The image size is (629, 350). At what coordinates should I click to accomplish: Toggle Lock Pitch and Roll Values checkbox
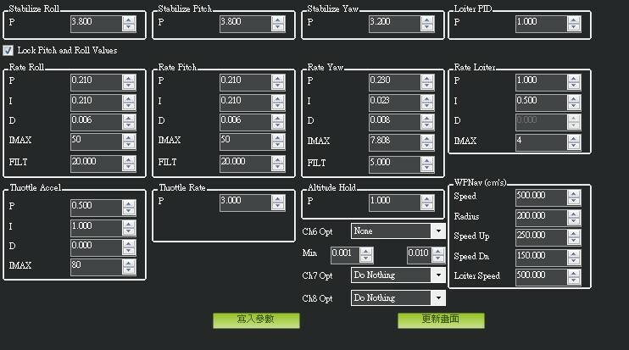point(9,50)
